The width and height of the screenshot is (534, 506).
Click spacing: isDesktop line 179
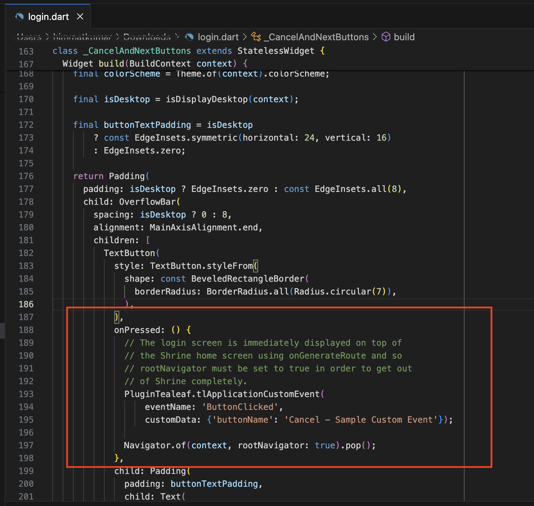[x=162, y=215]
